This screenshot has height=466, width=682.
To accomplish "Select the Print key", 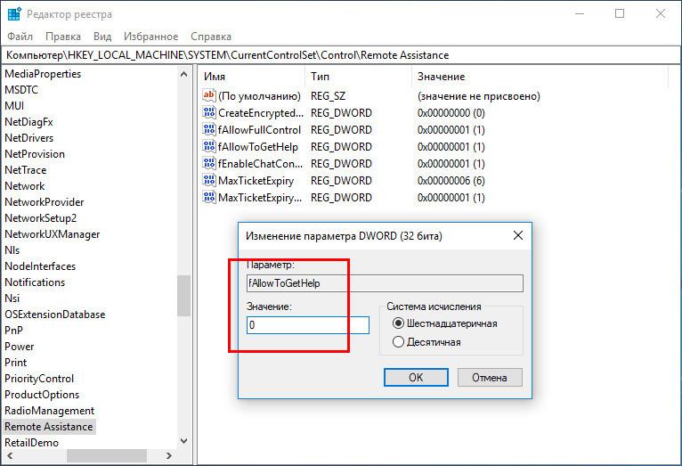I will click(x=16, y=363).
